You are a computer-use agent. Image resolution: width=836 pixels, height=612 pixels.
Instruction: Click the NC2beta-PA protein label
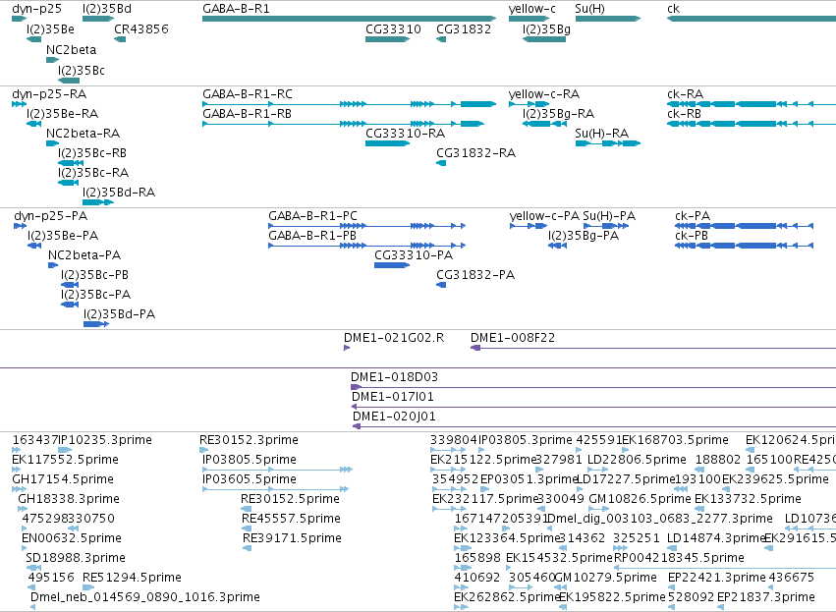[x=84, y=255]
